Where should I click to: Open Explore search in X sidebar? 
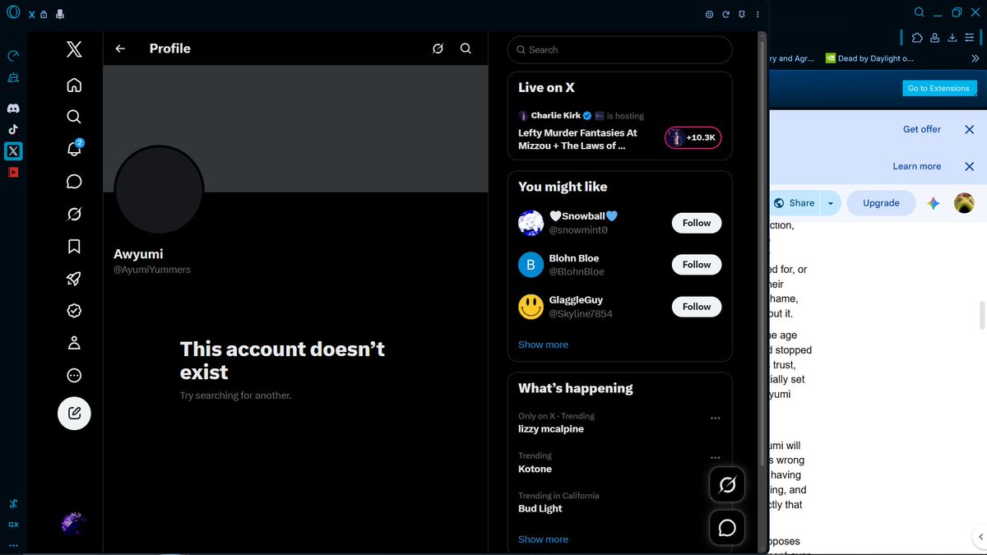coord(74,117)
